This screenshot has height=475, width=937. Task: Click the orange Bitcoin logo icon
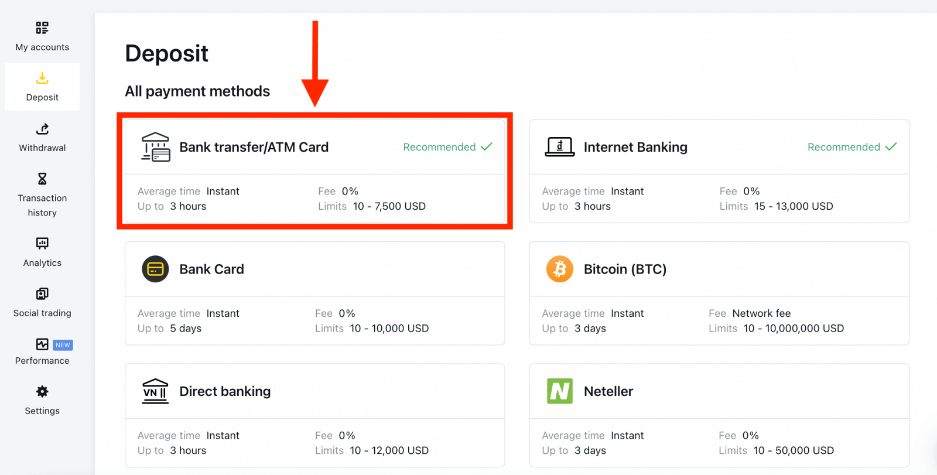click(560, 269)
